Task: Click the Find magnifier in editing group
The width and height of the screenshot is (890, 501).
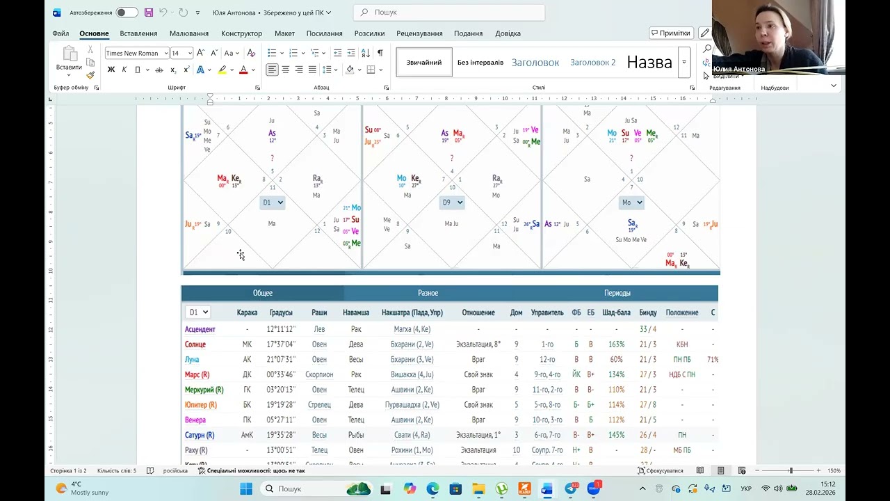Action: point(707,49)
